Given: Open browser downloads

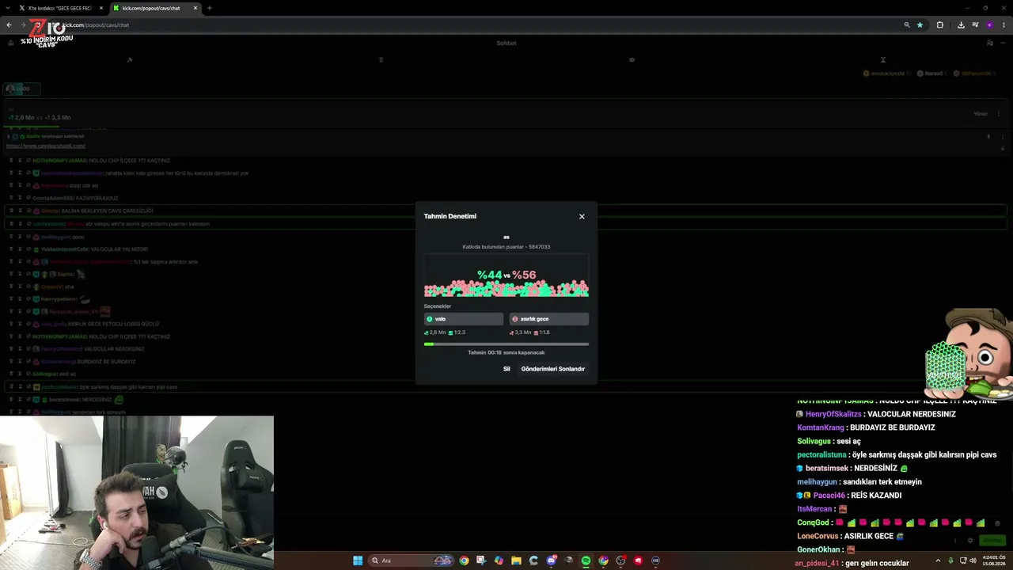Looking at the screenshot, I should point(961,25).
